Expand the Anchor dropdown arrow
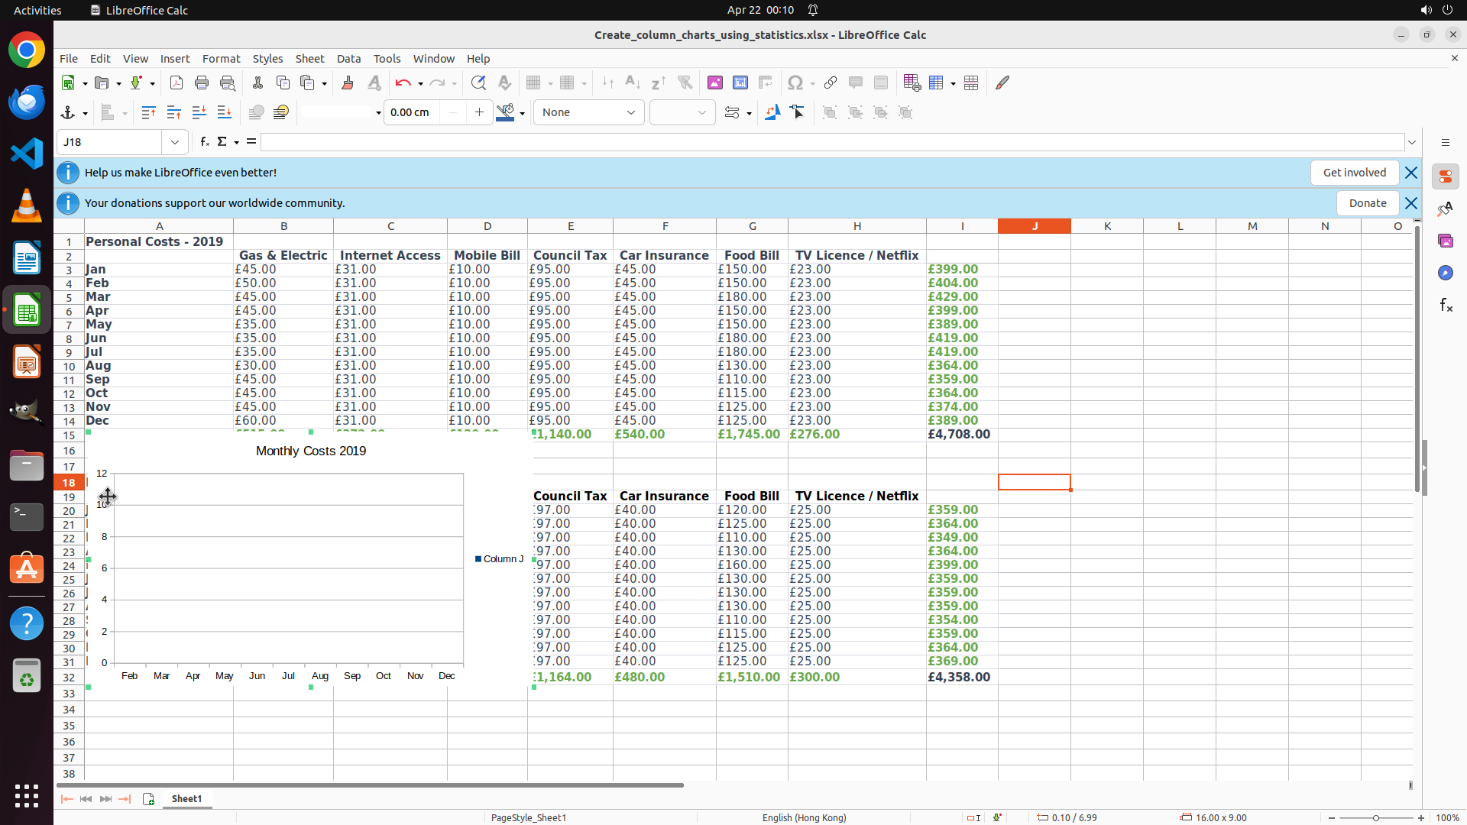 [85, 113]
